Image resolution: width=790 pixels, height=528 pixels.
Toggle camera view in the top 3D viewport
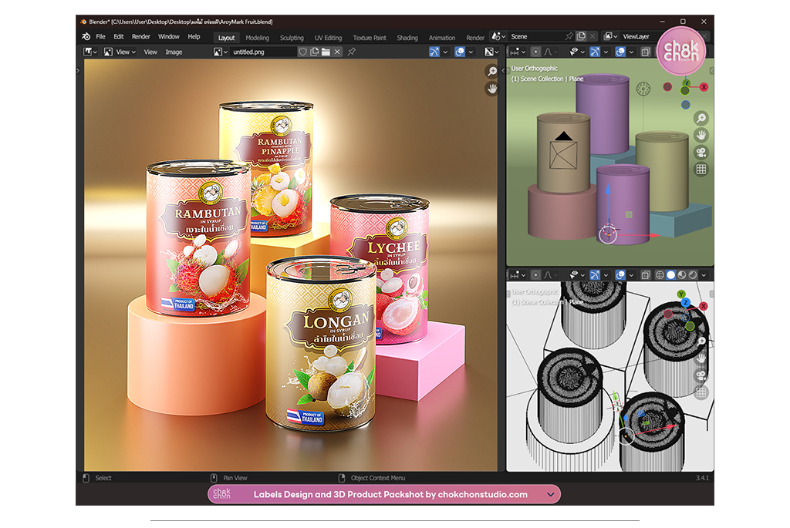coord(701,153)
